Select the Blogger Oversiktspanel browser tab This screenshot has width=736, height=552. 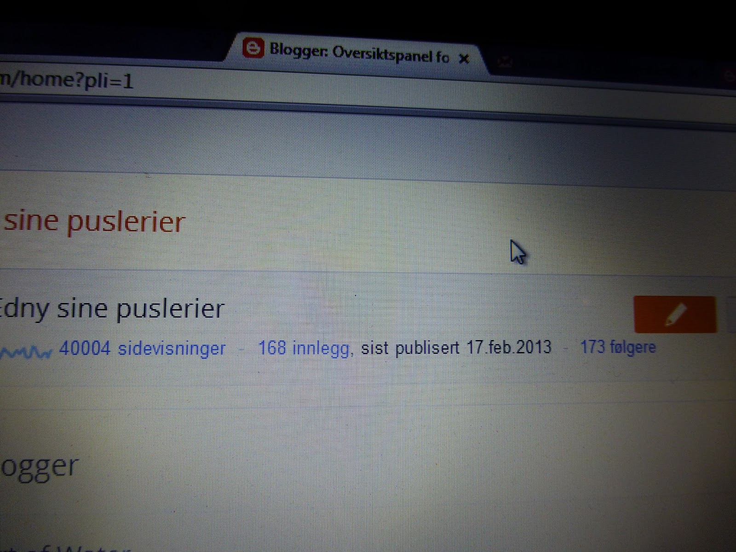tap(356, 54)
